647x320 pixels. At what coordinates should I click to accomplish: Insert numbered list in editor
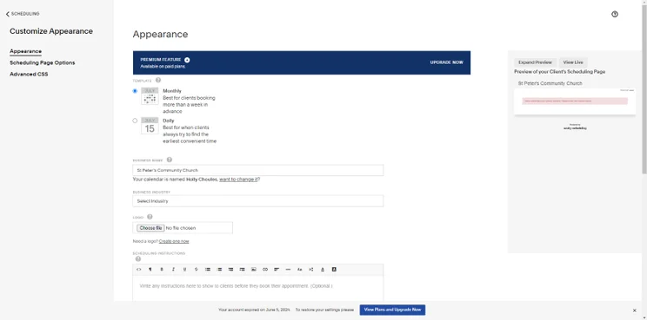[x=219, y=270]
